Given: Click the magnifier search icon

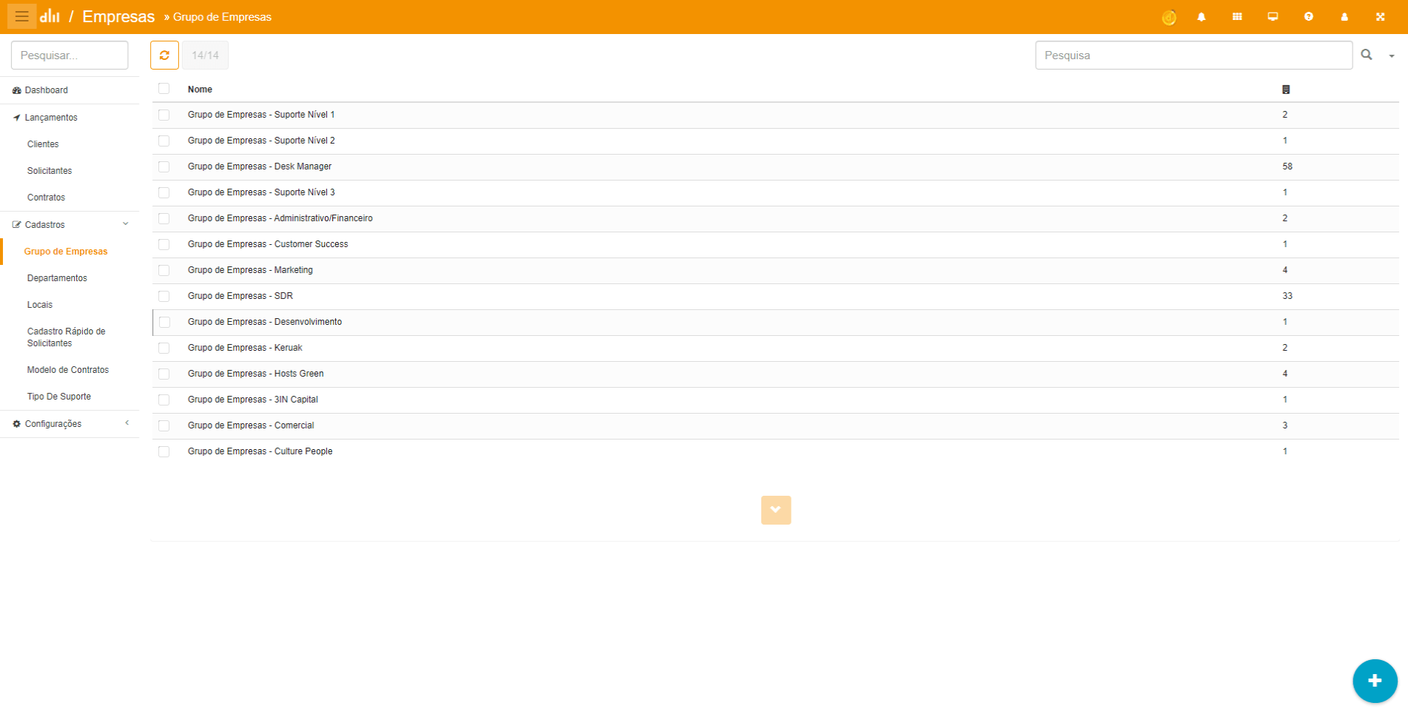Looking at the screenshot, I should click(1367, 55).
